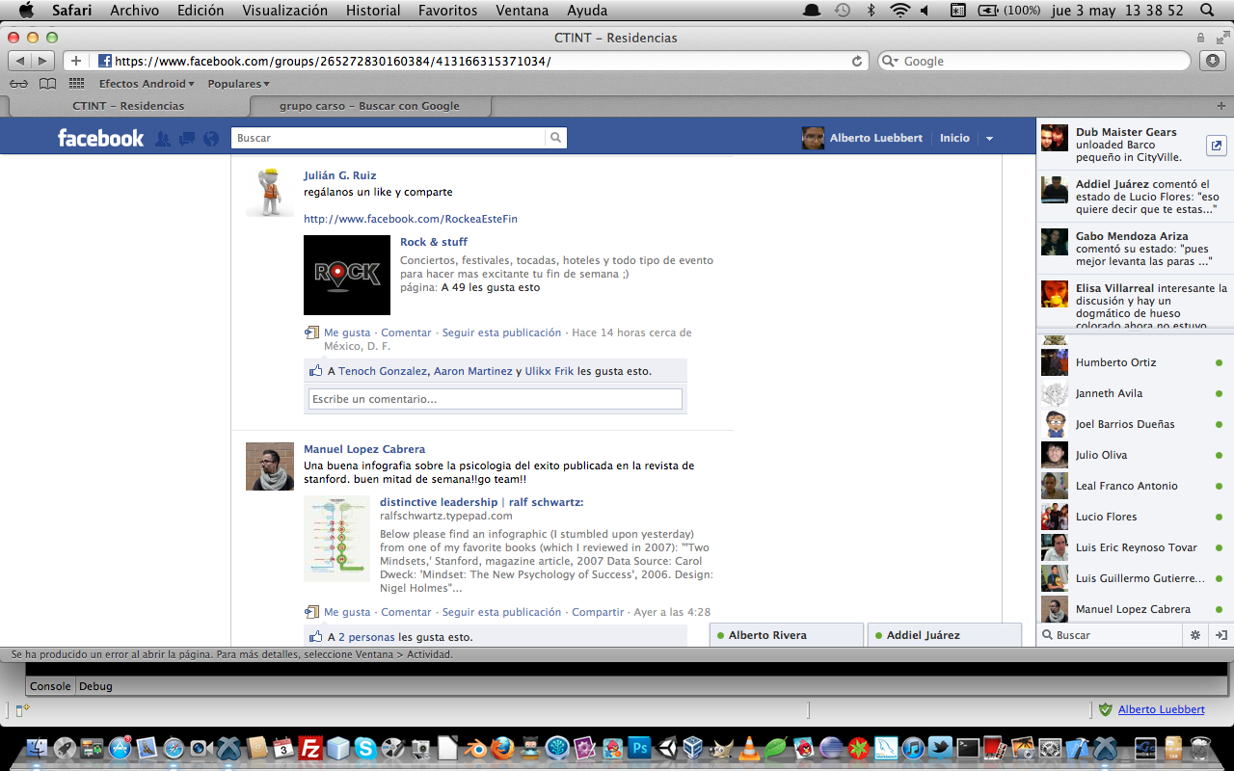Switch to the grupo carso Google tab
The width and height of the screenshot is (1234, 771).
[x=369, y=106]
